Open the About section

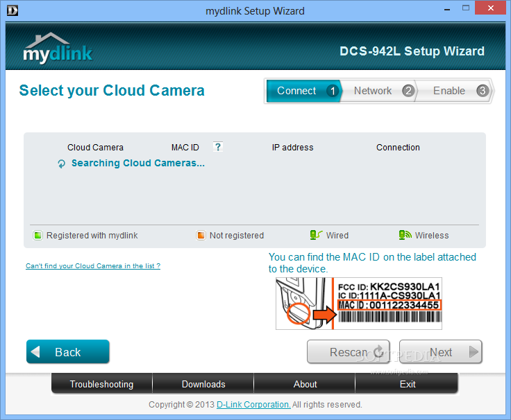pyautogui.click(x=305, y=384)
